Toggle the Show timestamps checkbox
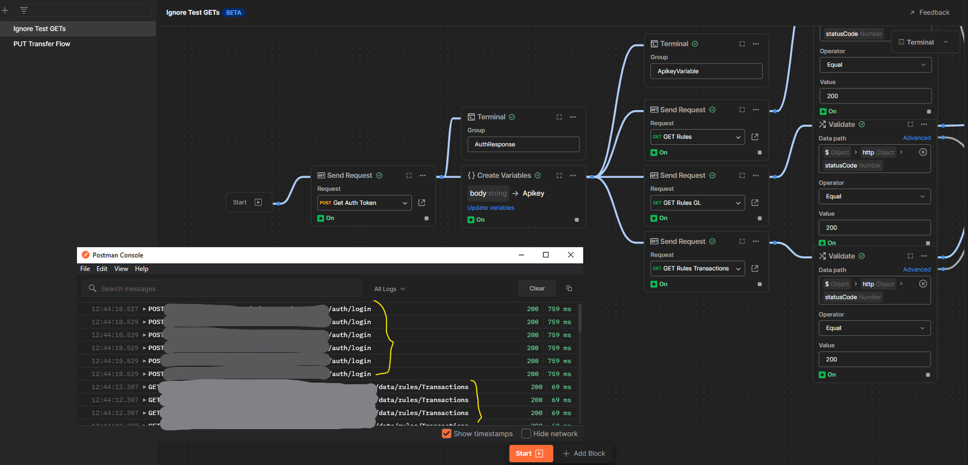This screenshot has width=968, height=465. (x=446, y=434)
